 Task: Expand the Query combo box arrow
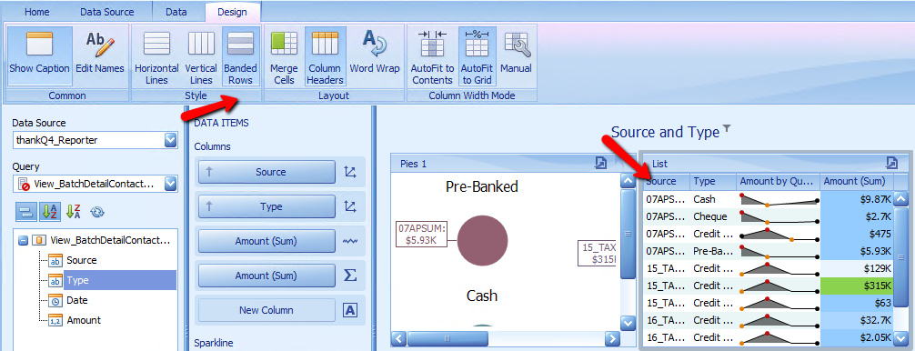[x=170, y=184]
